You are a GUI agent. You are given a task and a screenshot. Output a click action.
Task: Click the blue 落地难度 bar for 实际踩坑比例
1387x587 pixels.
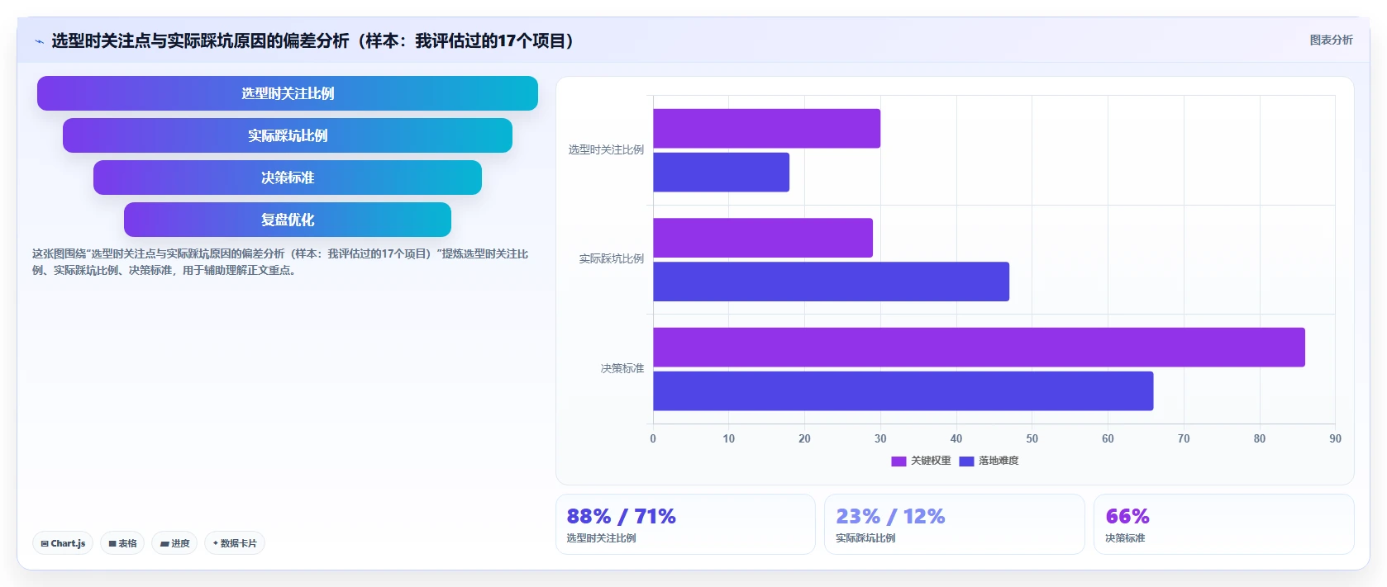[x=831, y=282]
